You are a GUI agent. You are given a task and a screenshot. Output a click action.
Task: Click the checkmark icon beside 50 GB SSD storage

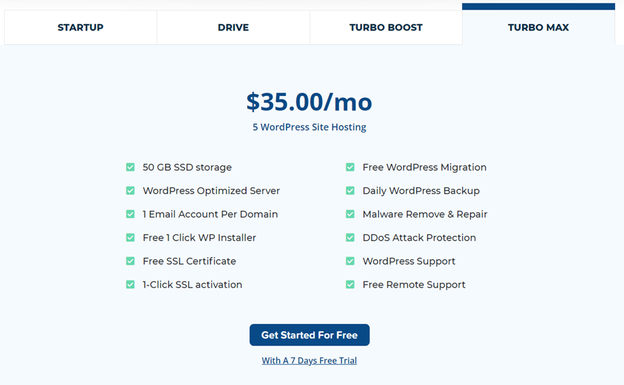click(130, 167)
